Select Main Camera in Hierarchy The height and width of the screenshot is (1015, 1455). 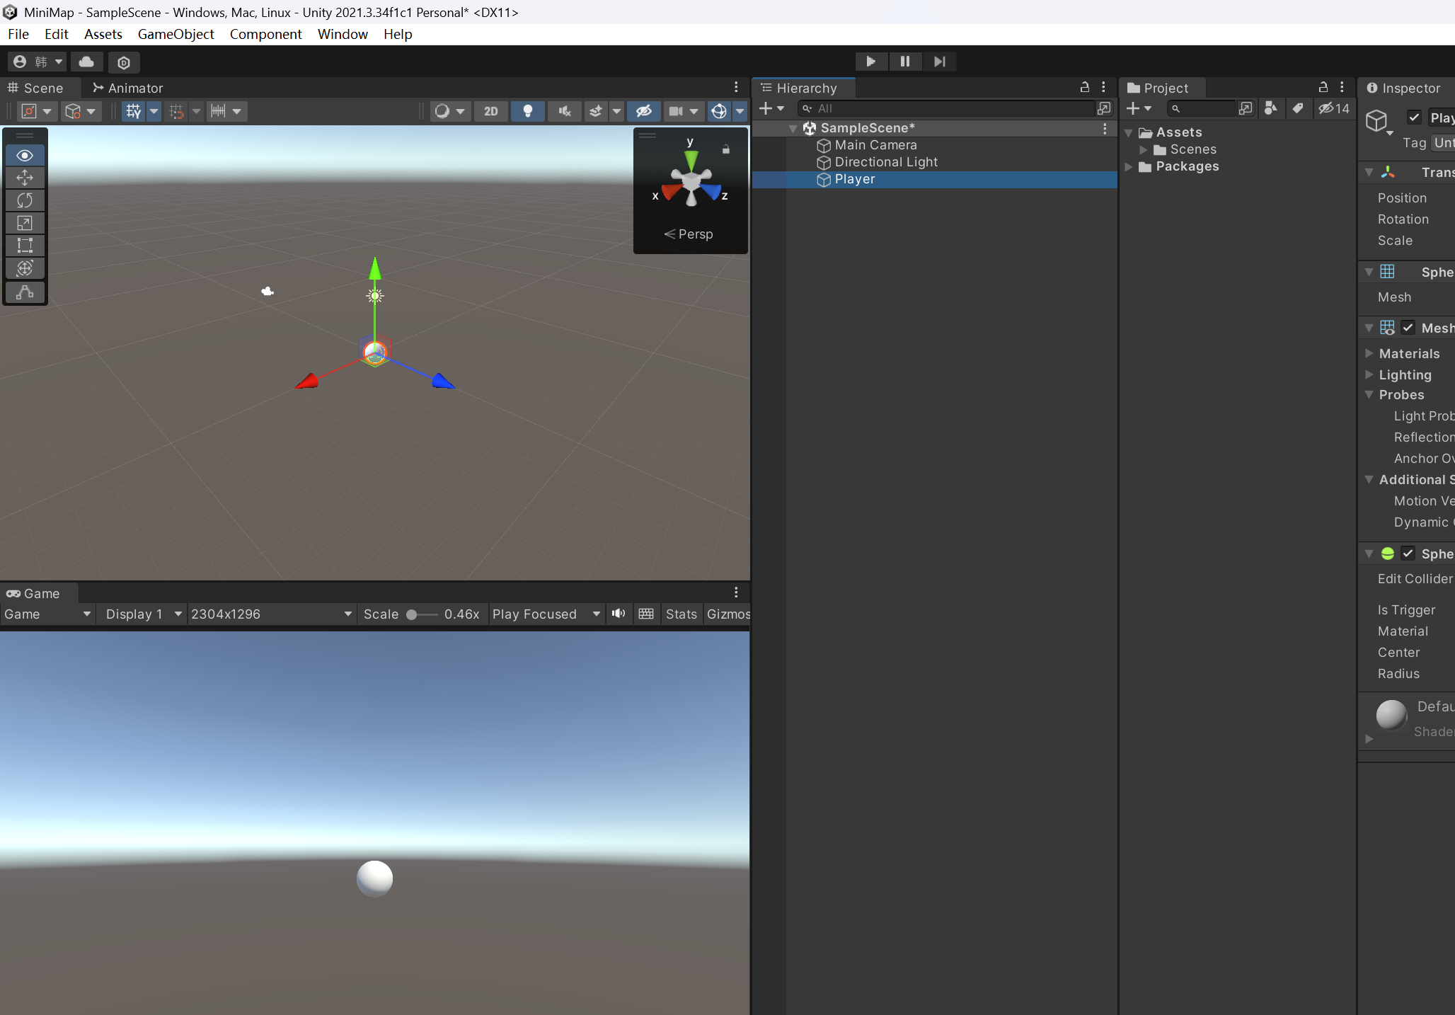(x=875, y=145)
